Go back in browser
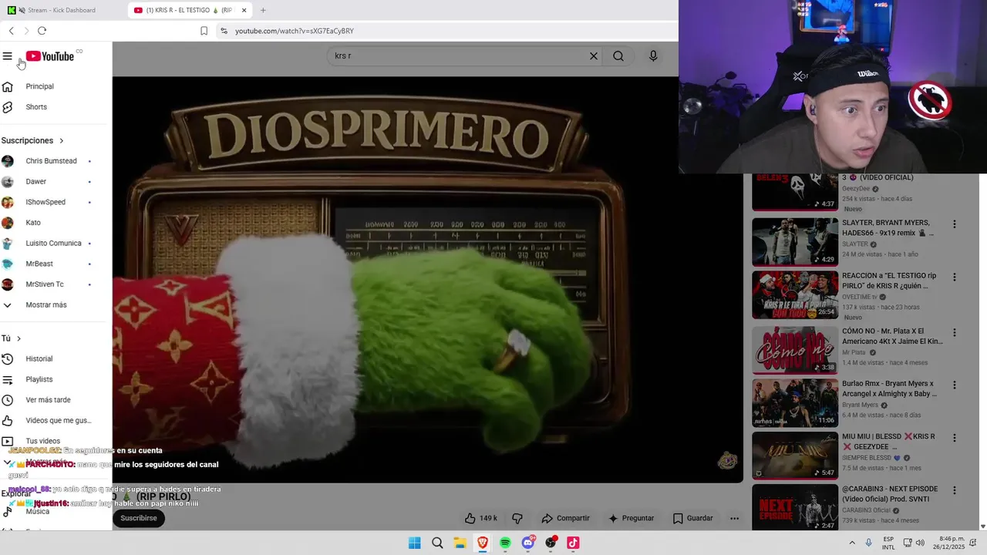Screen dimensions: 987x555 pyautogui.click(x=11, y=31)
